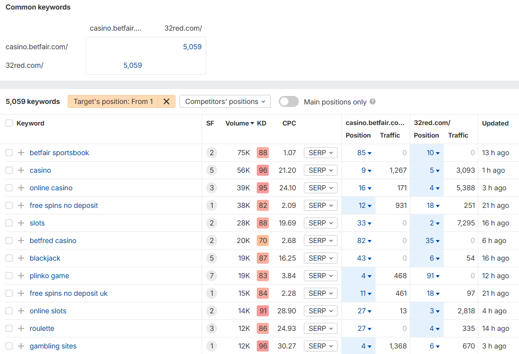Click the plus icon next to plinko game
Screen dimensions: 519x354
pos(21,276)
